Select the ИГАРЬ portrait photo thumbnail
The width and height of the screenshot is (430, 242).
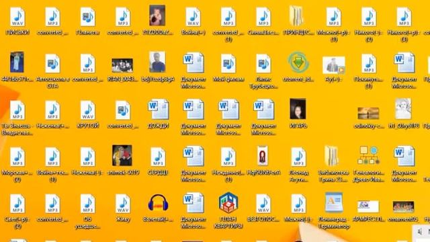pyautogui.click(x=298, y=109)
